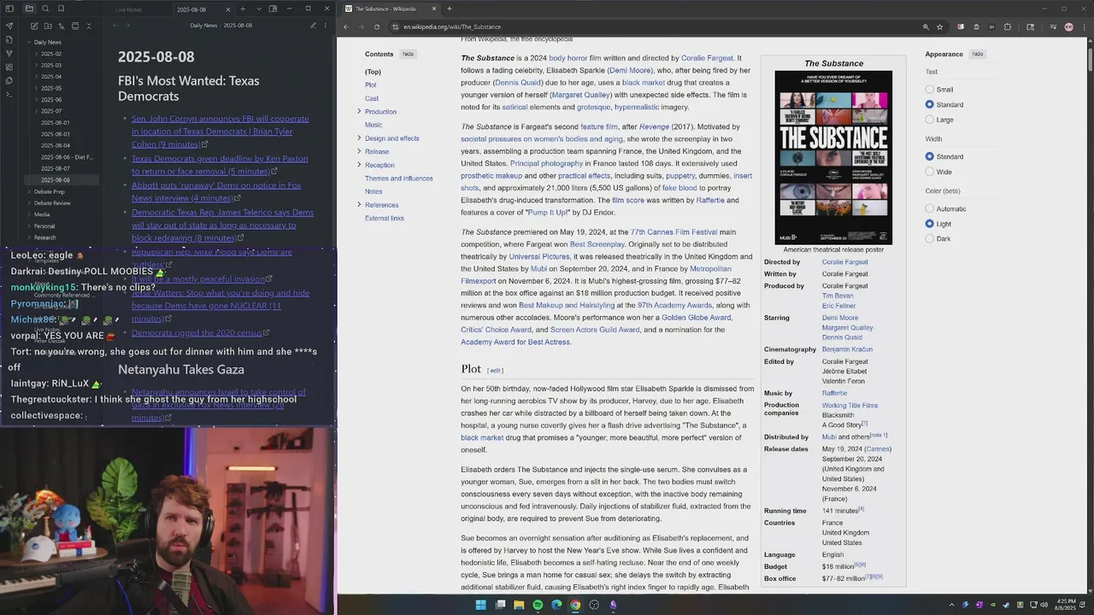Open the browser three-dot menu
The height and width of the screenshot is (615, 1094).
coord(1084,26)
